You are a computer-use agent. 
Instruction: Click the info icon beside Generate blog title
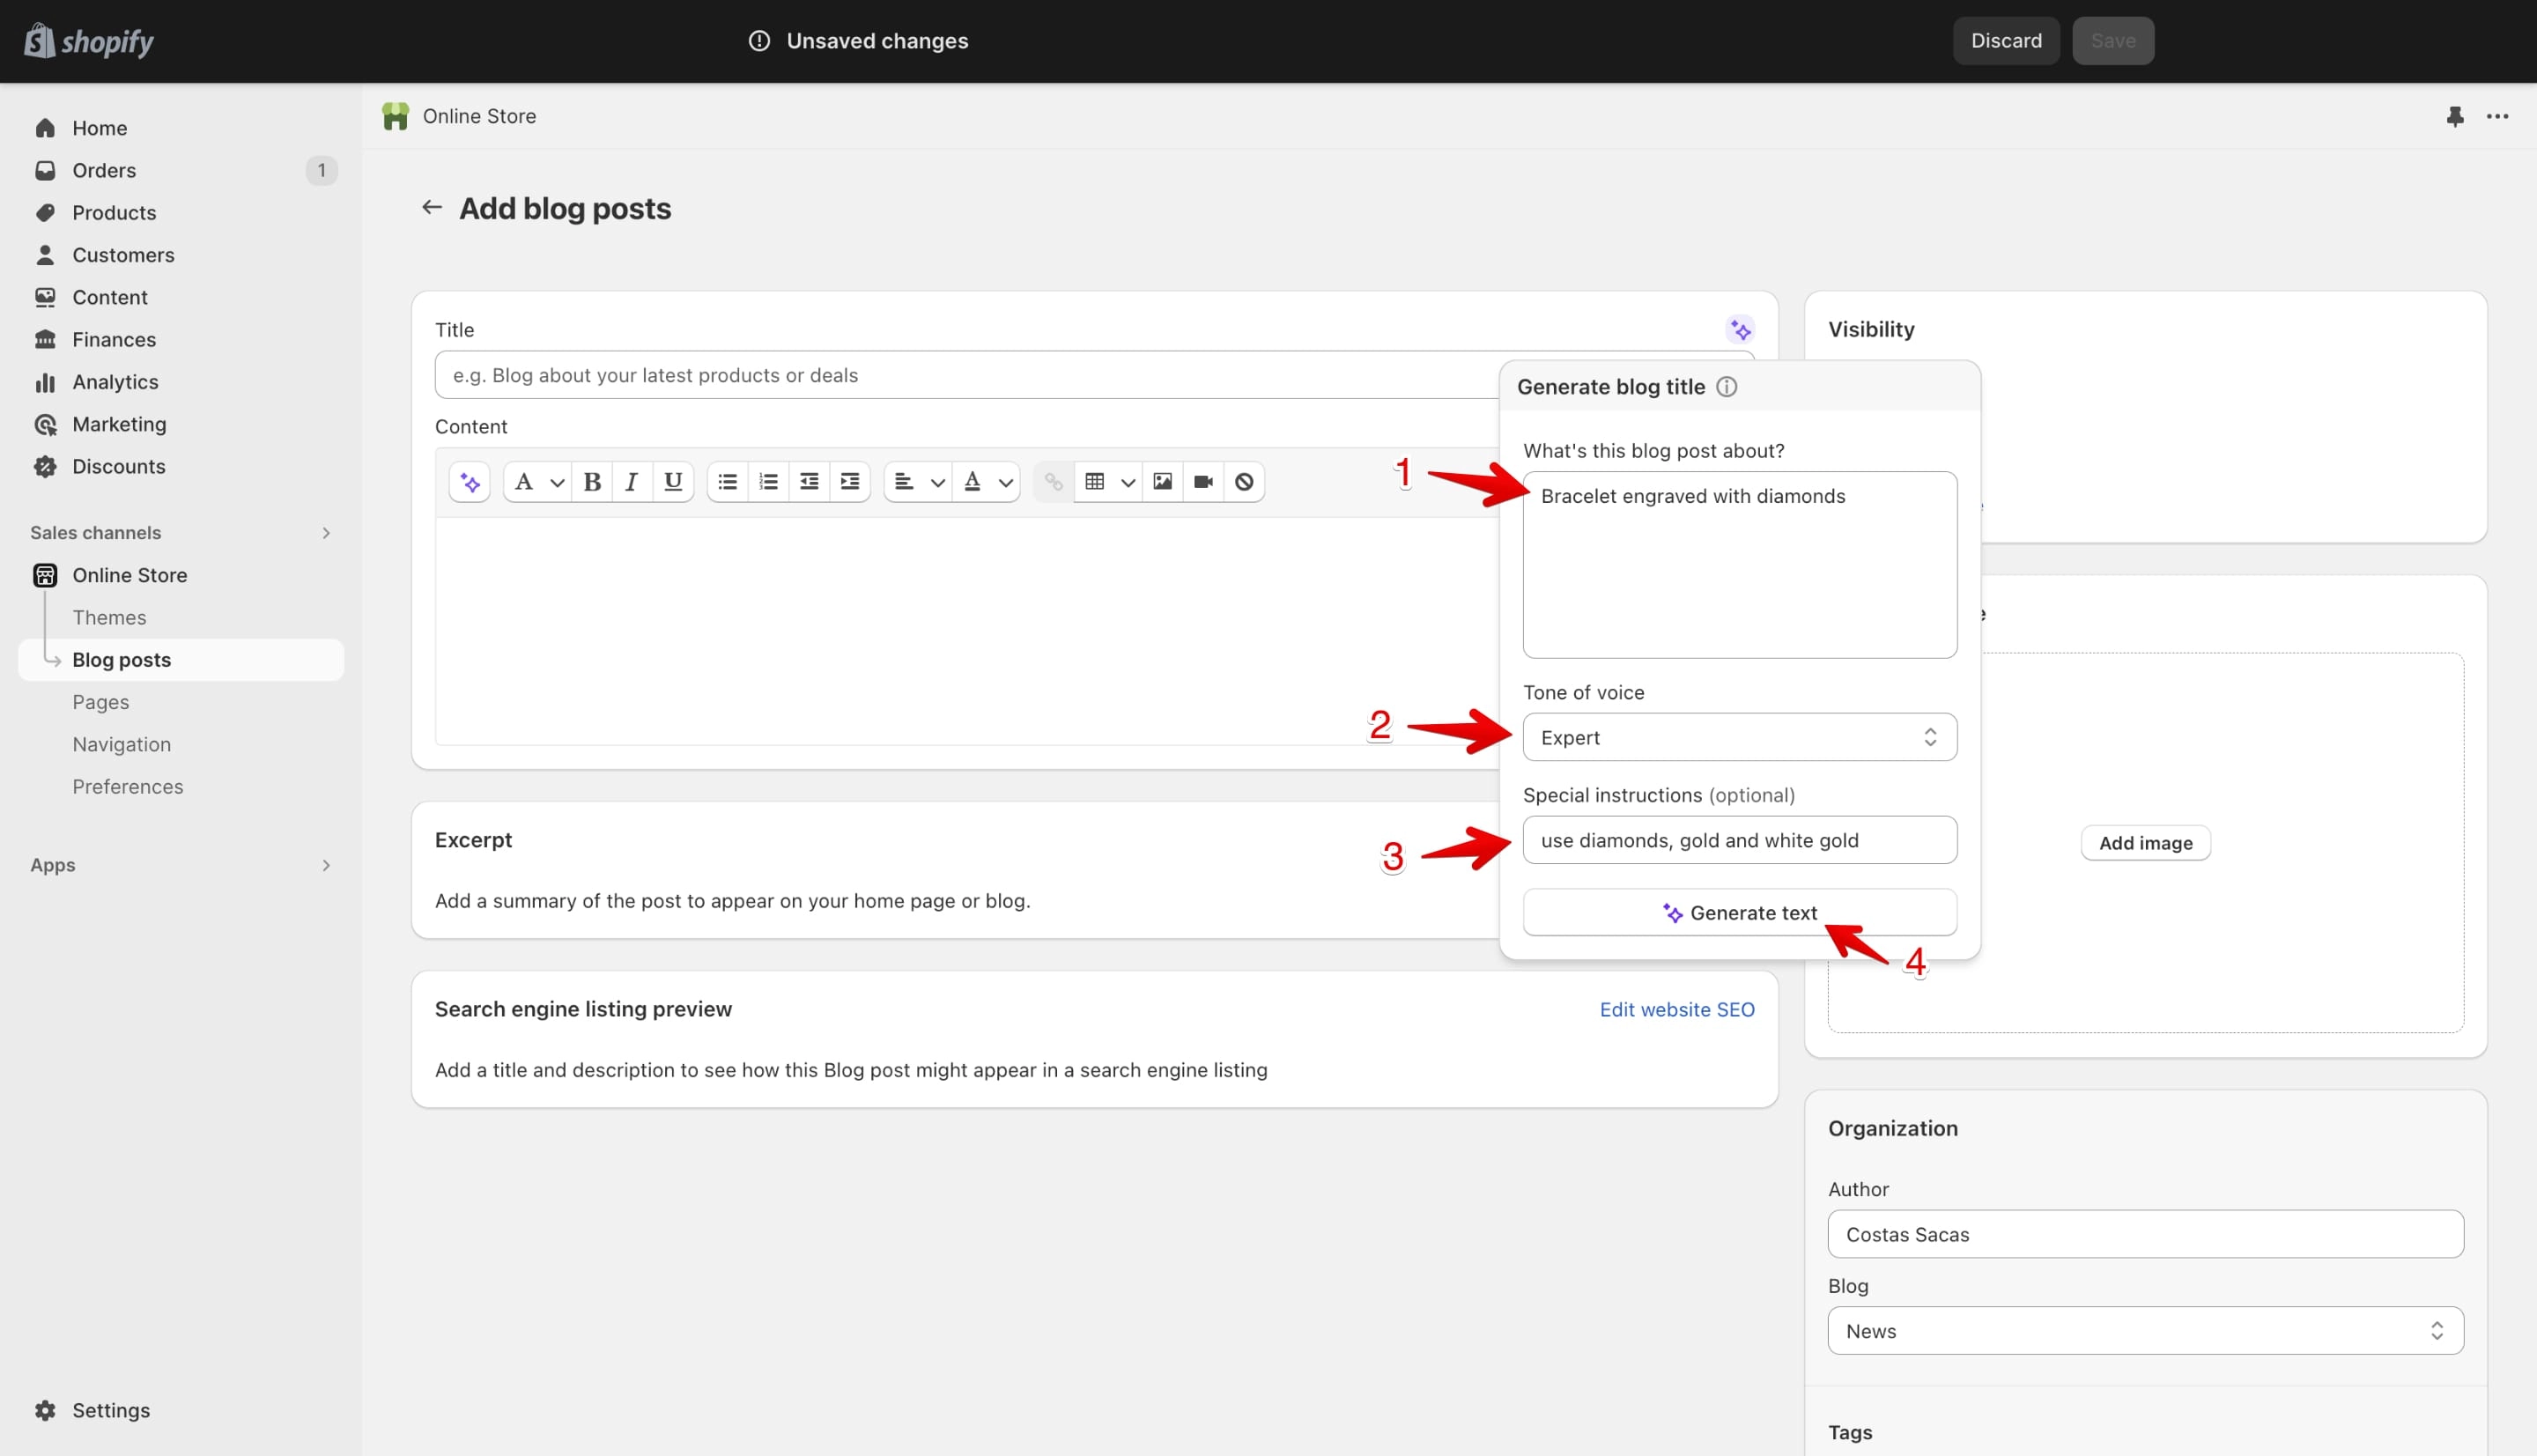click(x=1727, y=387)
